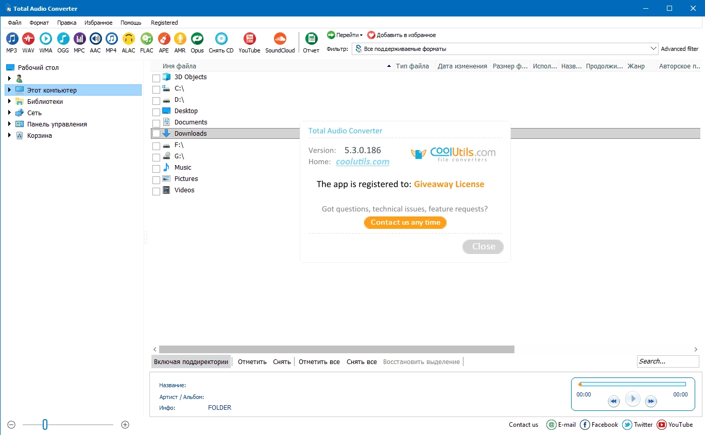Viewport: 705px width, 435px height.
Task: Open the coolutils.com home link
Action: coord(363,161)
